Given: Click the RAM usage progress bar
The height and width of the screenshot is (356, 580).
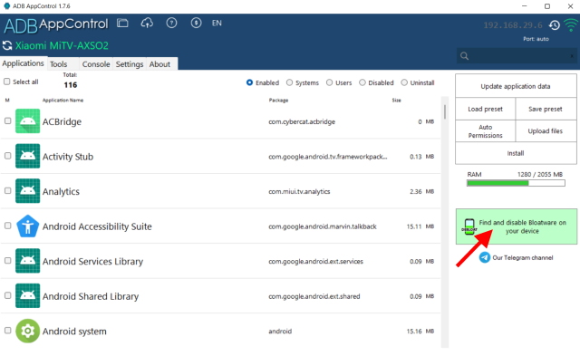Looking at the screenshot, I should coord(516,183).
